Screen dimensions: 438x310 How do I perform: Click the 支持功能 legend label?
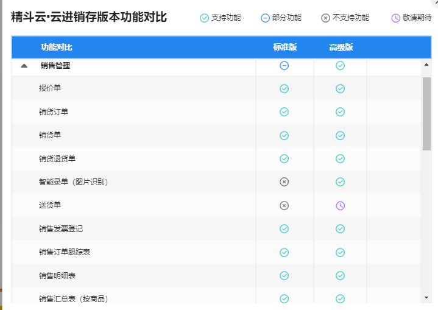226,18
